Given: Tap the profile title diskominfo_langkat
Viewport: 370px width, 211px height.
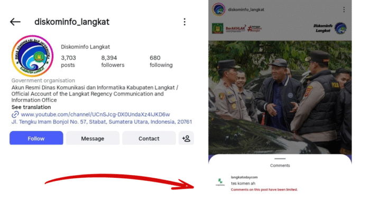Looking at the screenshot, I should click(72, 22).
